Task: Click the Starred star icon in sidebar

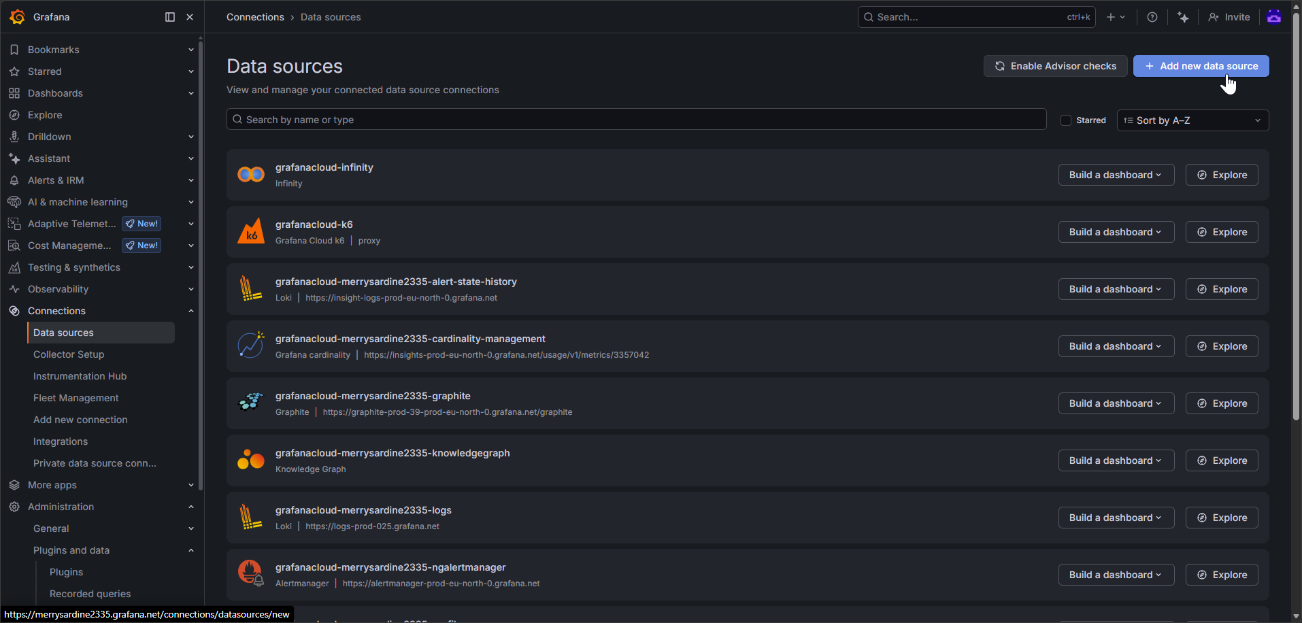Action: click(x=14, y=71)
